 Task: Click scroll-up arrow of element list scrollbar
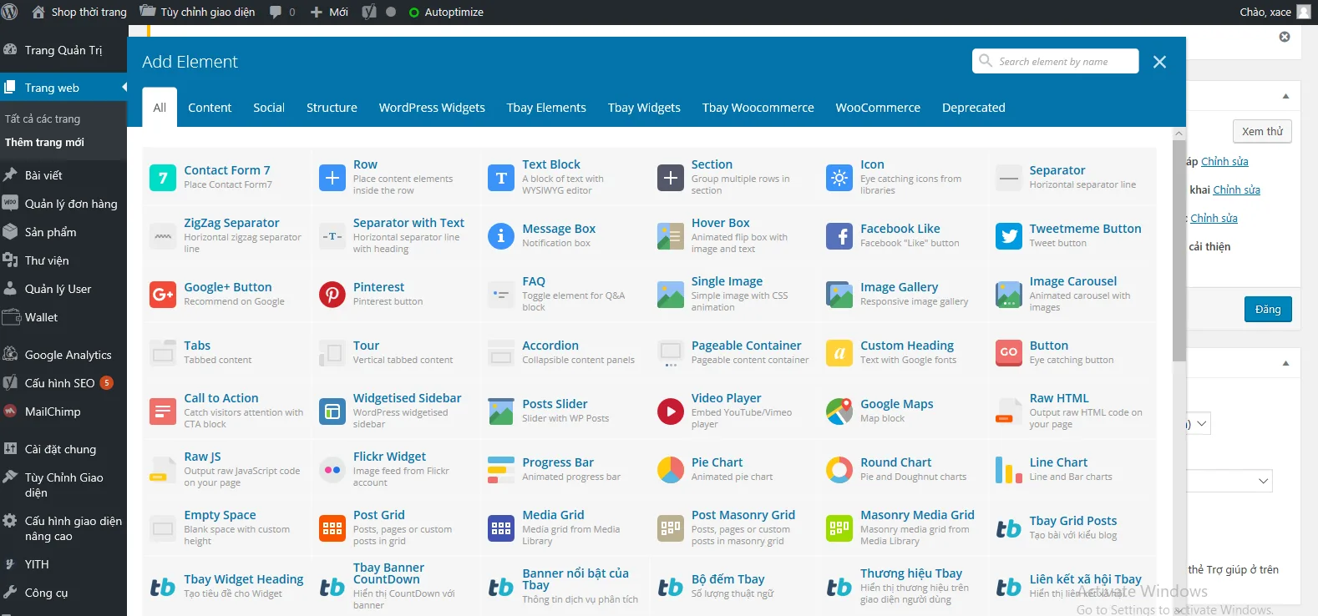(x=1179, y=134)
